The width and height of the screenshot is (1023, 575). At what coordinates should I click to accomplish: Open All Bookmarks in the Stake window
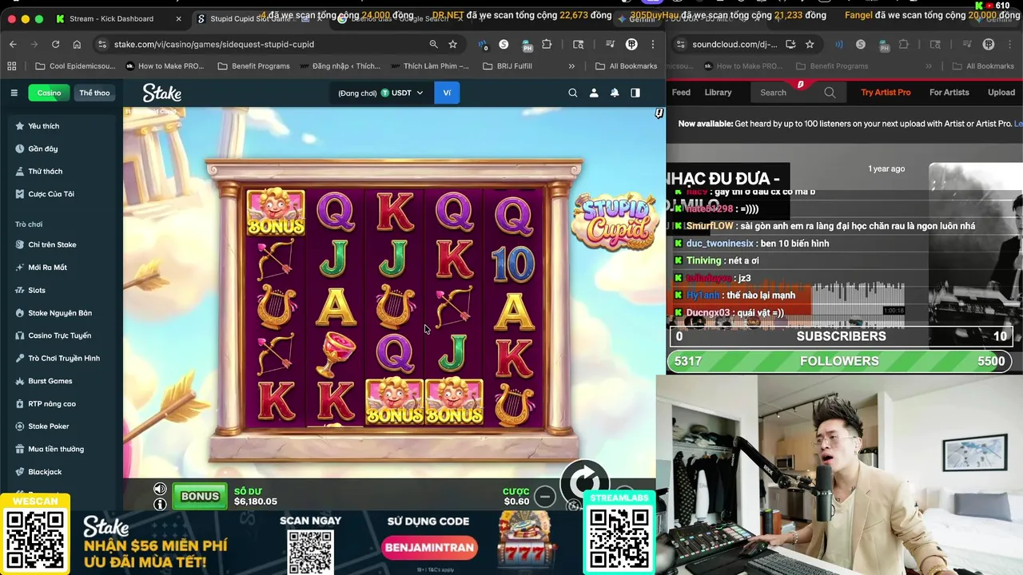(x=626, y=66)
